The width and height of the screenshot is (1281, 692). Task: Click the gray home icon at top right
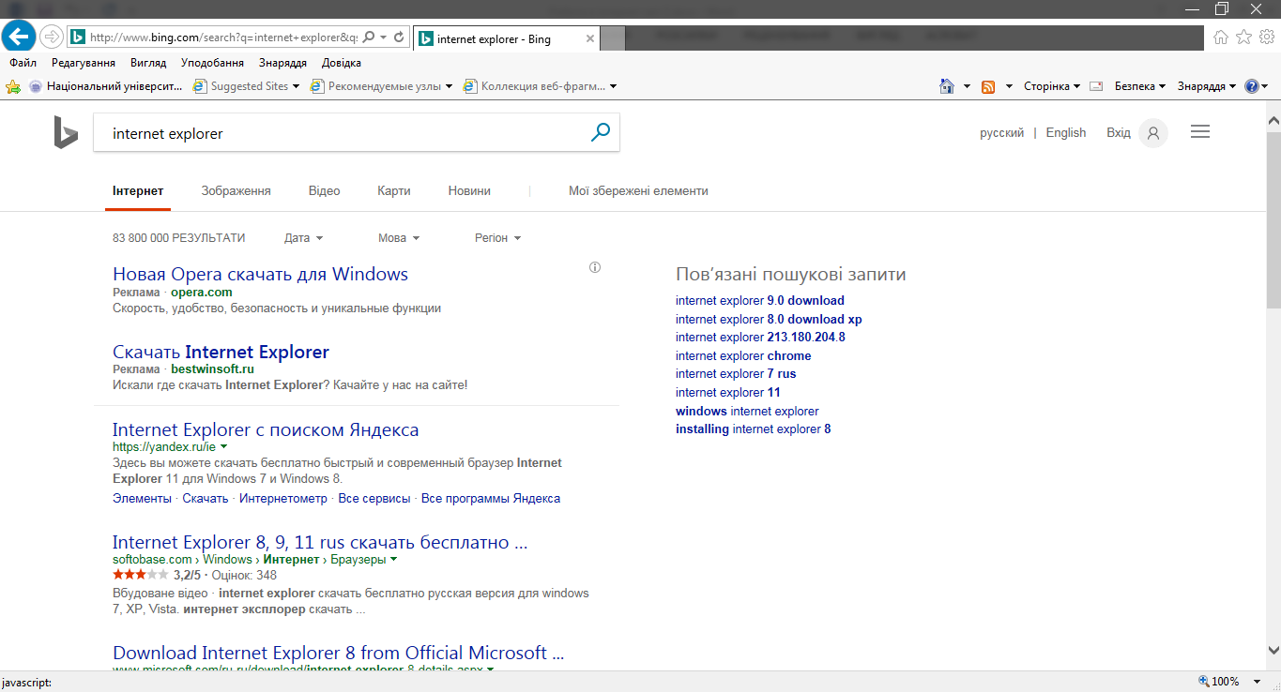(x=1221, y=38)
